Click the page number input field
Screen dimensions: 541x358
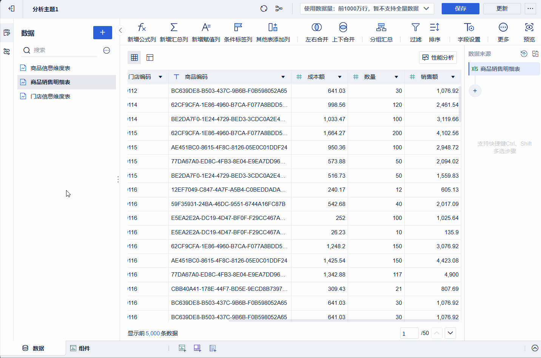409,333
